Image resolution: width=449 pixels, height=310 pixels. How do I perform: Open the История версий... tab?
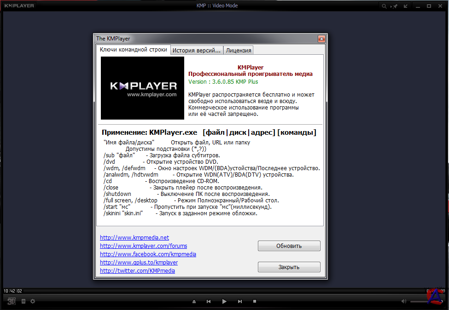point(197,50)
